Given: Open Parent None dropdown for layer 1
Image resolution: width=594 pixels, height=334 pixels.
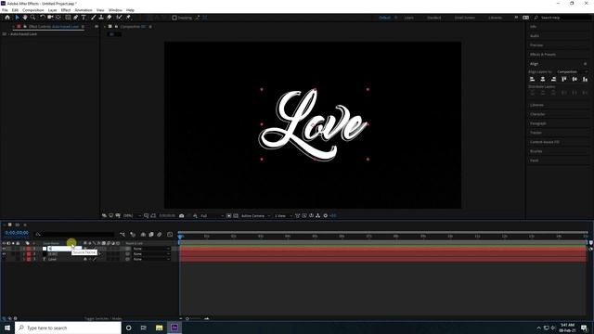Looking at the screenshot, I should [x=151, y=249].
